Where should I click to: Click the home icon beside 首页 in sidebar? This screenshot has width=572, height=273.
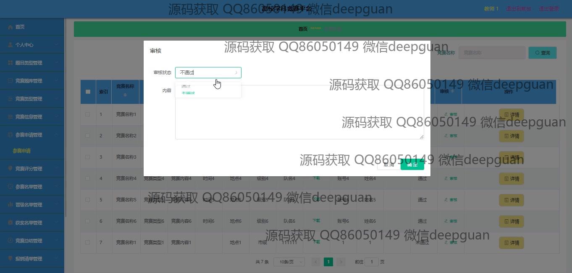[x=10, y=27]
